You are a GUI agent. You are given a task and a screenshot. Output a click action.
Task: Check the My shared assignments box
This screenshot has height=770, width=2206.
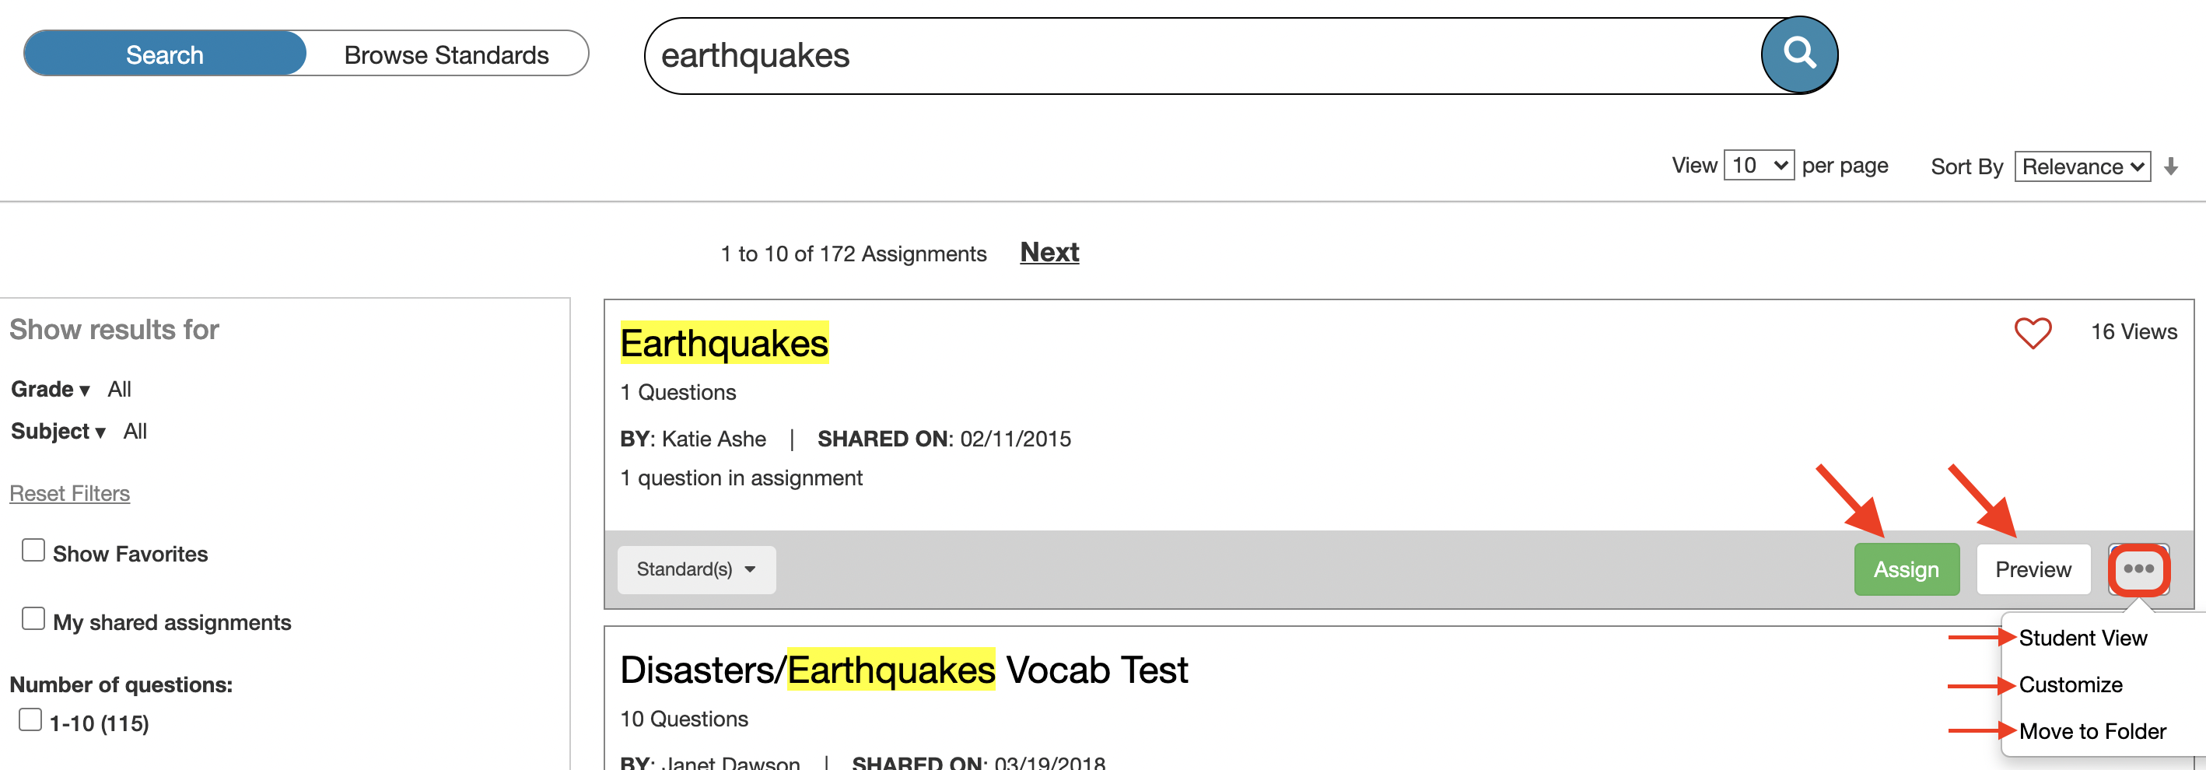click(33, 618)
